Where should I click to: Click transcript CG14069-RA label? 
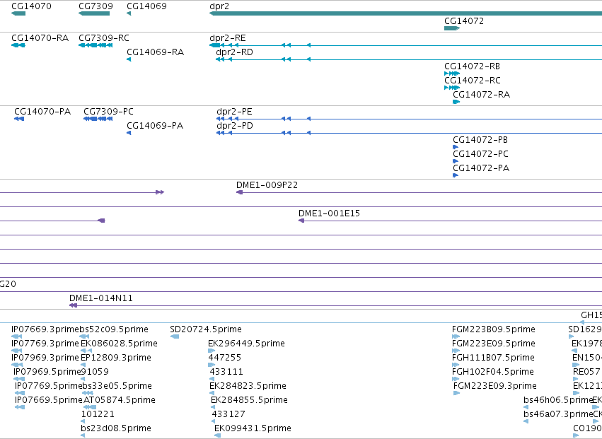tap(155, 52)
